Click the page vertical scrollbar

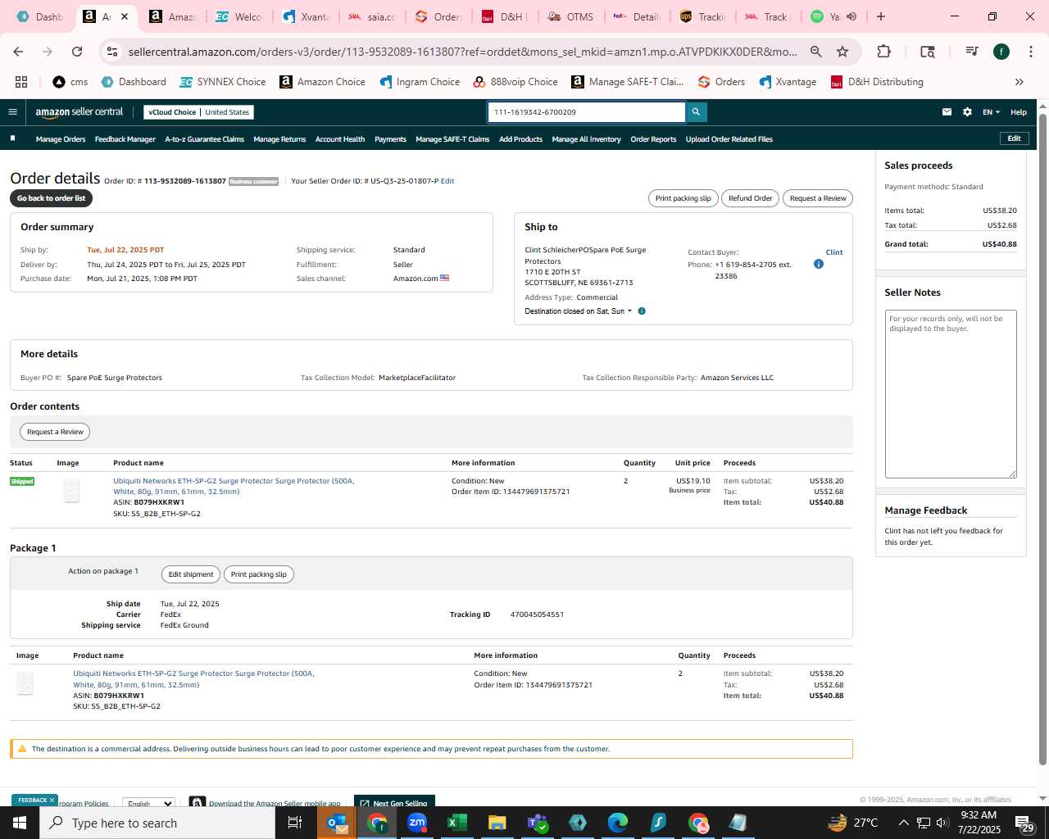click(1042, 438)
